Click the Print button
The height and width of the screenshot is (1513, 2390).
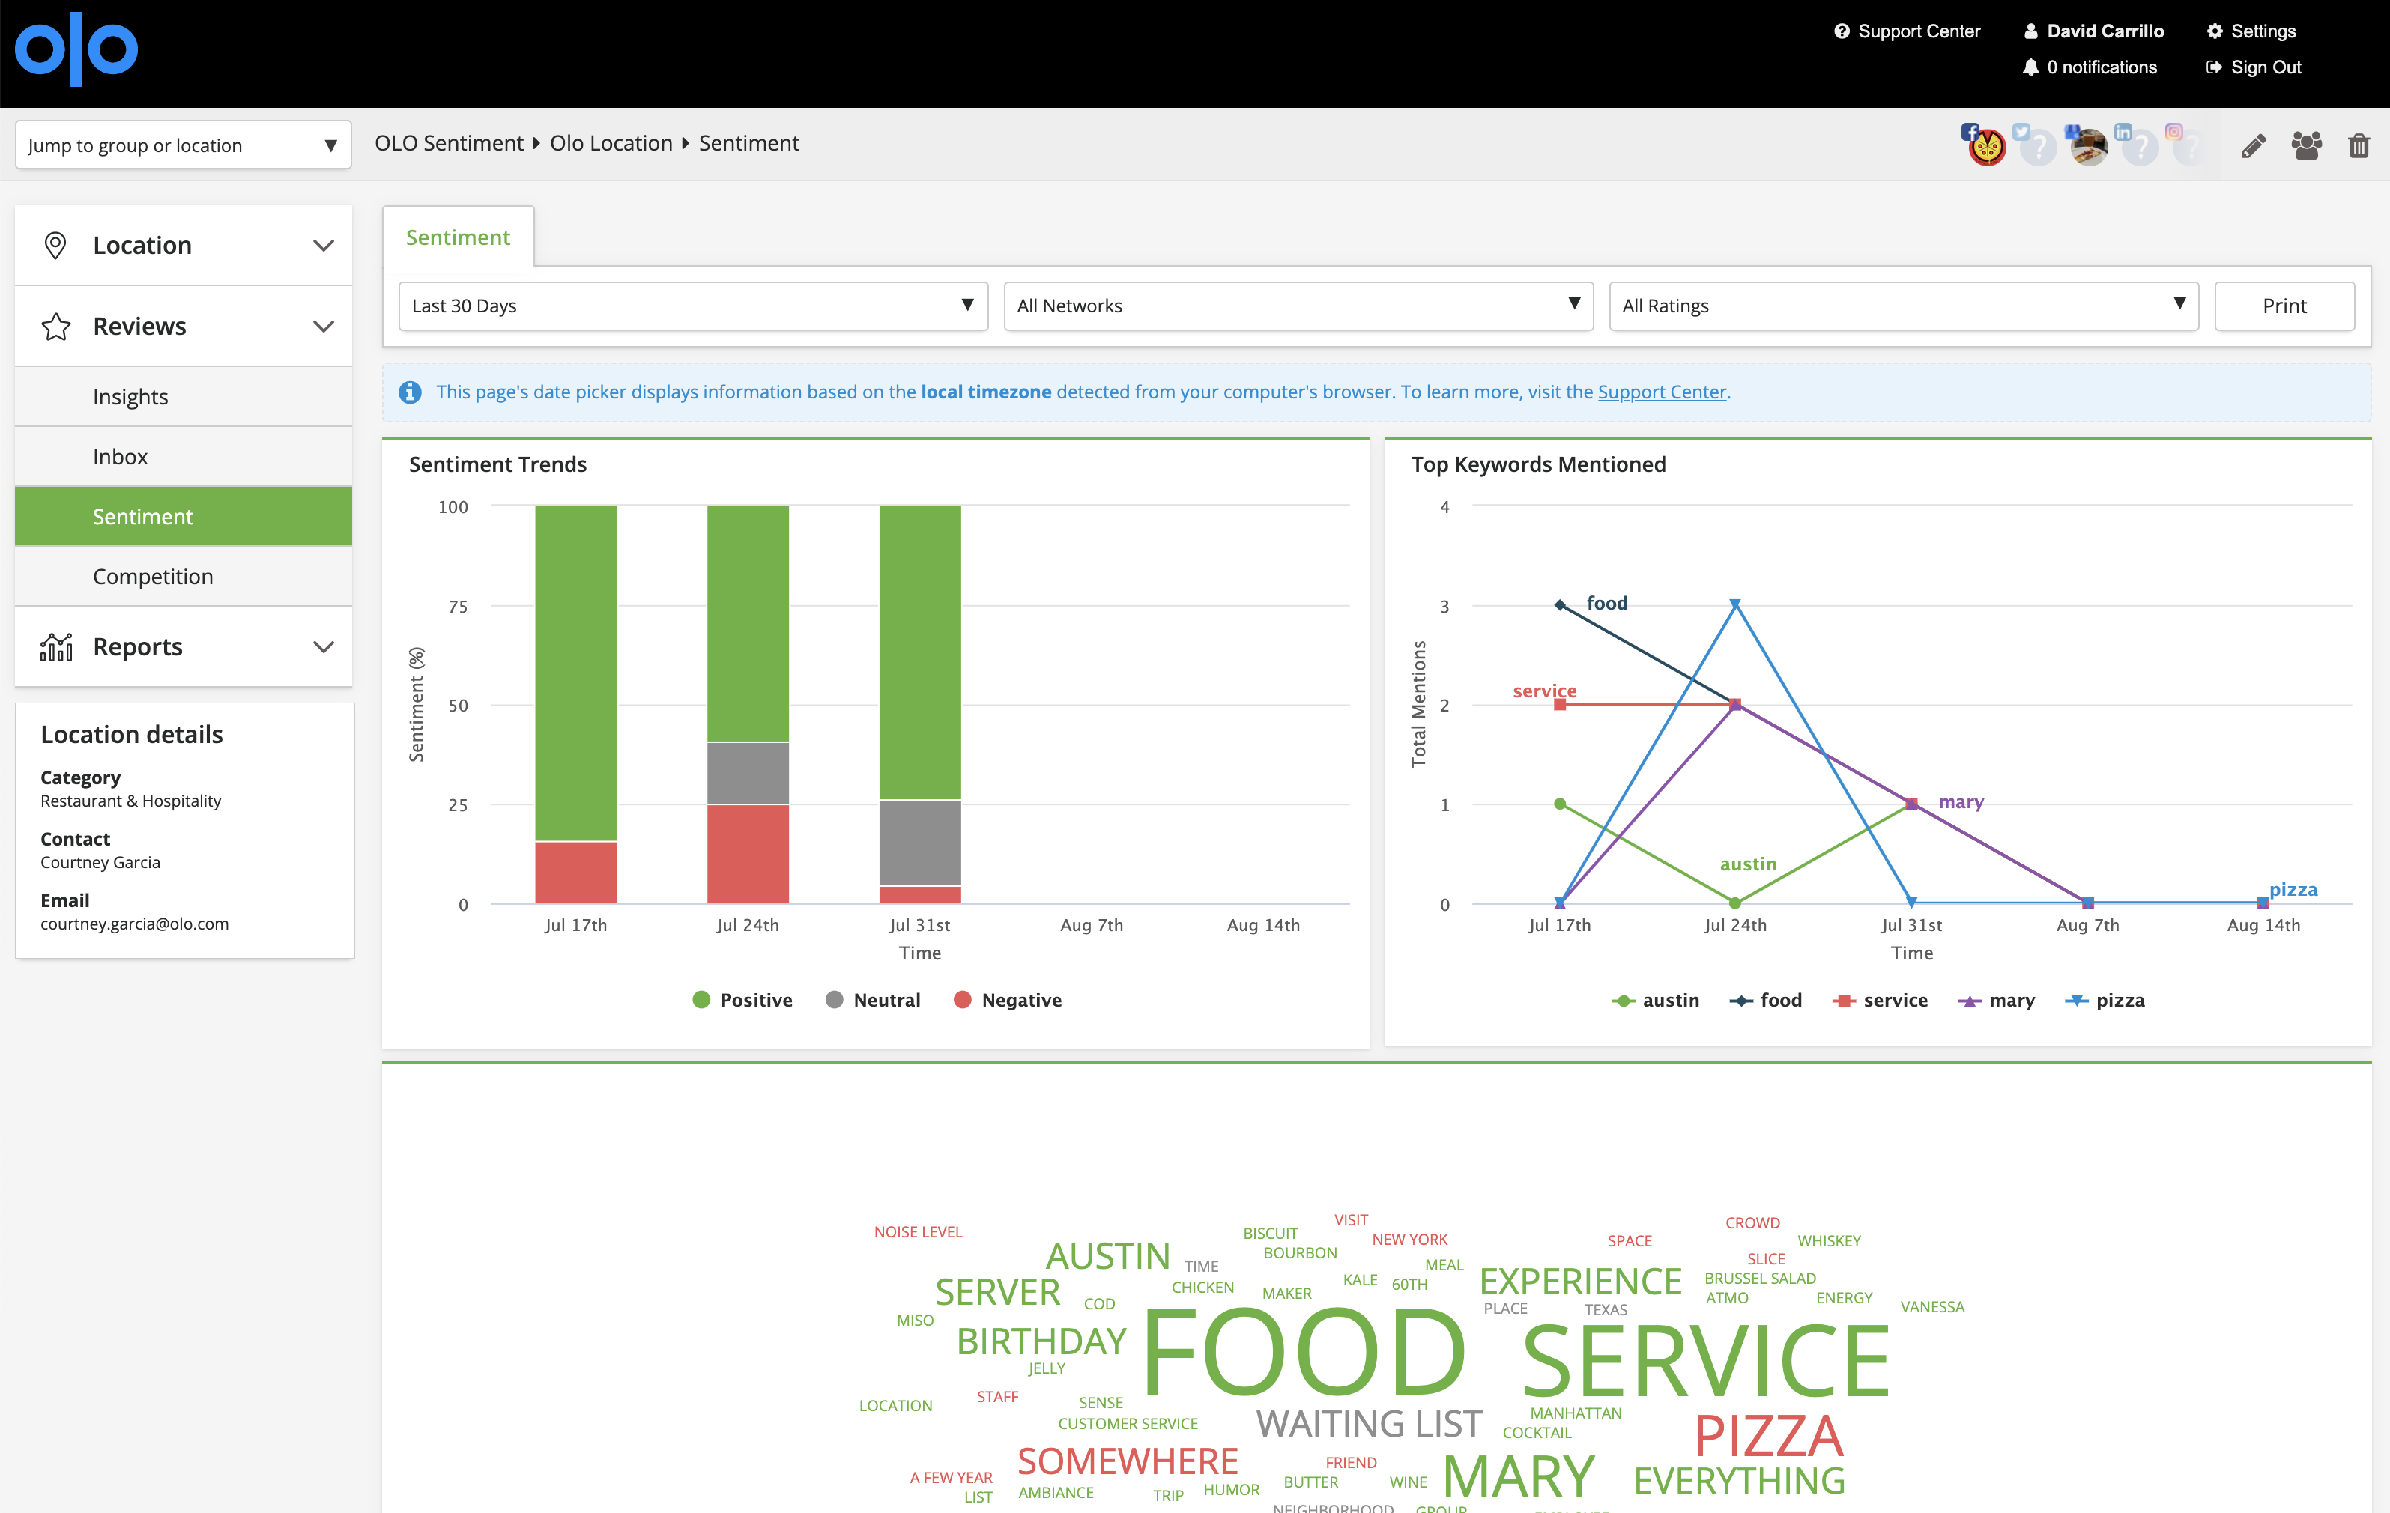(x=2284, y=306)
